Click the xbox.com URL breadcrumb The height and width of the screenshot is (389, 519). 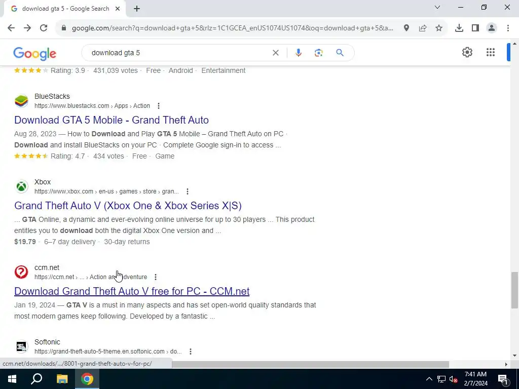click(106, 191)
